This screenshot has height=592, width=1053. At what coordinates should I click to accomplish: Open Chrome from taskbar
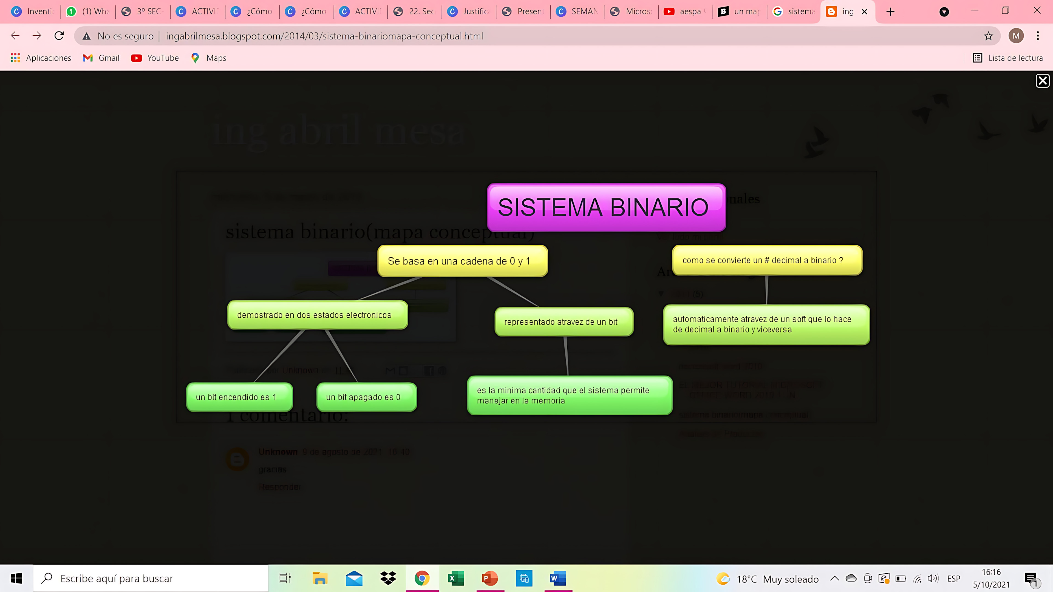pos(422,578)
